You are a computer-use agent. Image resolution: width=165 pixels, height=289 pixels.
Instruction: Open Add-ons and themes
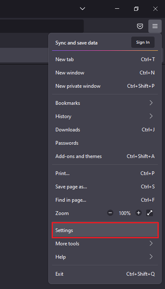pyautogui.click(x=105, y=156)
